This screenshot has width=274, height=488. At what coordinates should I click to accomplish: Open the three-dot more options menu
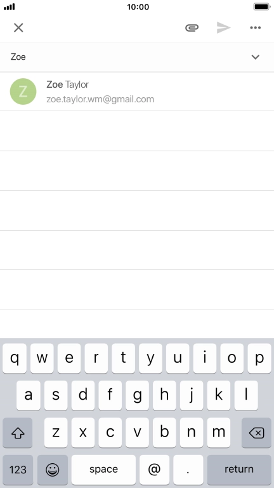pyautogui.click(x=256, y=28)
